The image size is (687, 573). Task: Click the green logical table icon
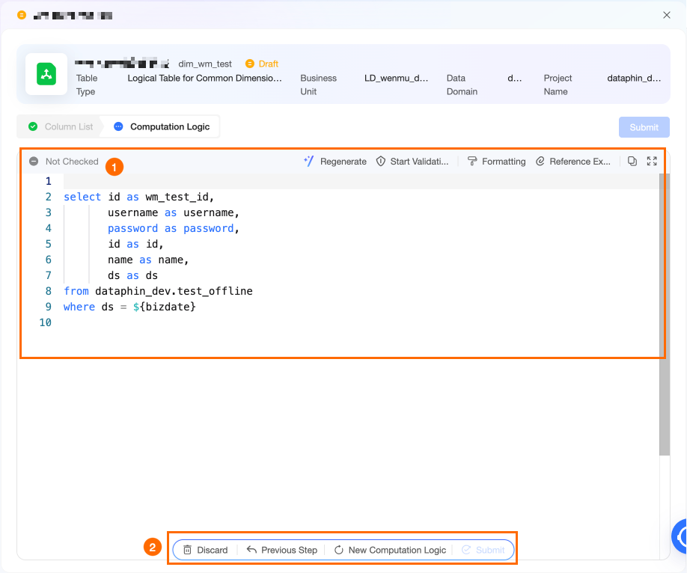pyautogui.click(x=46, y=74)
